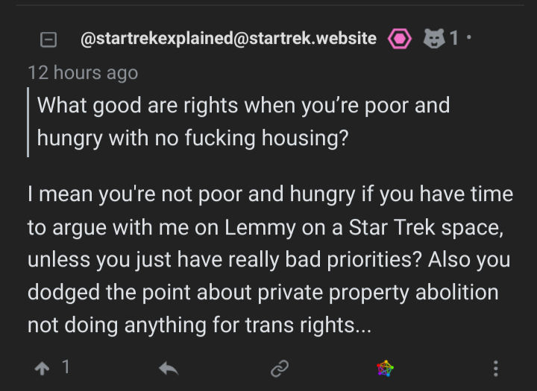Click the gray bear face icon
The height and width of the screenshot is (391, 537).
[434, 38]
